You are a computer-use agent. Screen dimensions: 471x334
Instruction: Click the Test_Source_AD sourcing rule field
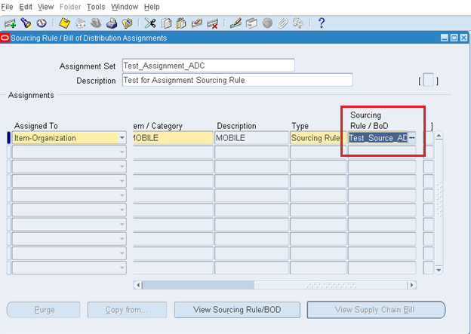(378, 138)
